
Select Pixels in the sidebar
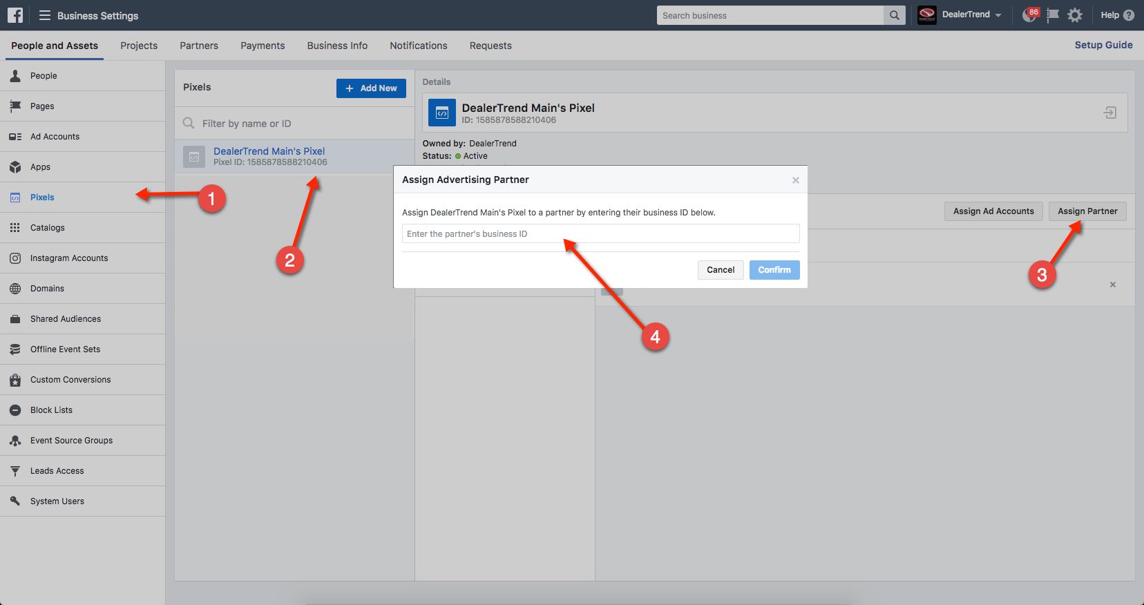coord(82,198)
